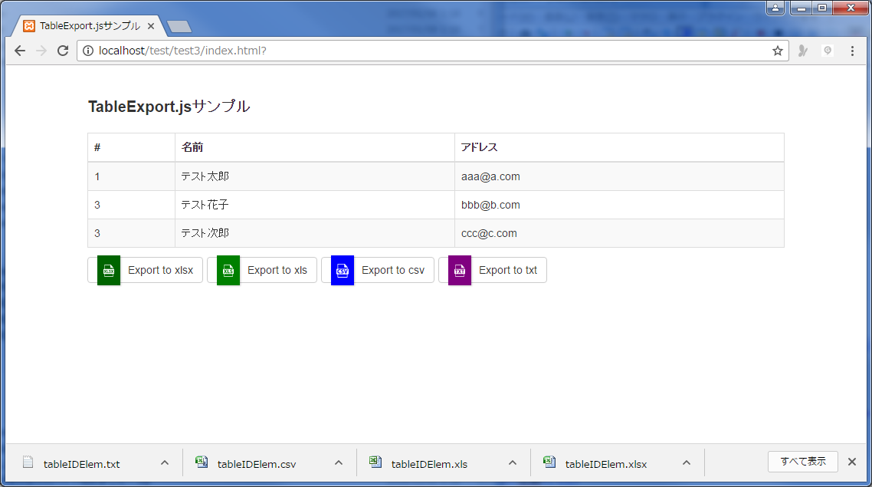Click the extension icon right of the star
This screenshot has height=487, width=872.
802,51
